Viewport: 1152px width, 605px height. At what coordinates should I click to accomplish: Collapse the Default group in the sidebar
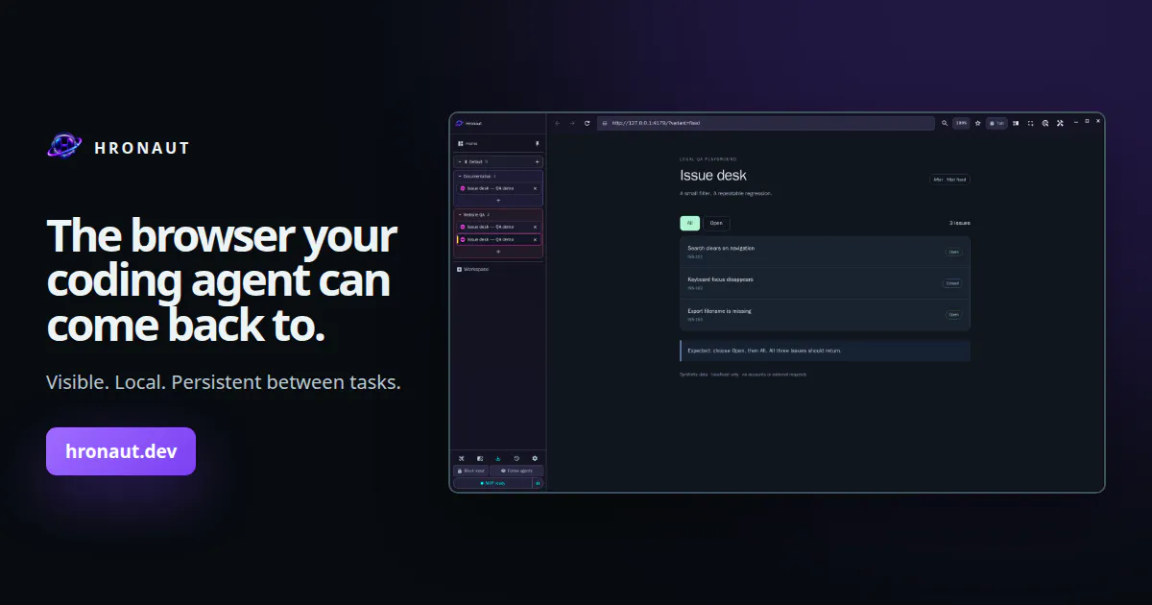(460, 161)
